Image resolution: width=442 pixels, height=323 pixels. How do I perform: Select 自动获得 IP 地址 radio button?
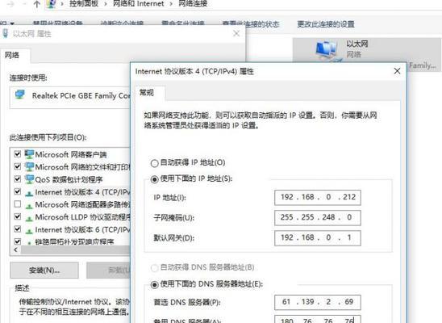click(x=155, y=163)
